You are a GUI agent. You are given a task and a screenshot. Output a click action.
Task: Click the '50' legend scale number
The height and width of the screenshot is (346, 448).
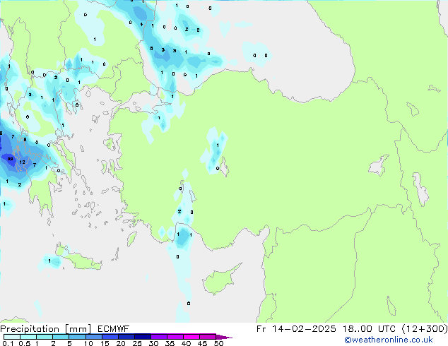coord(219,343)
